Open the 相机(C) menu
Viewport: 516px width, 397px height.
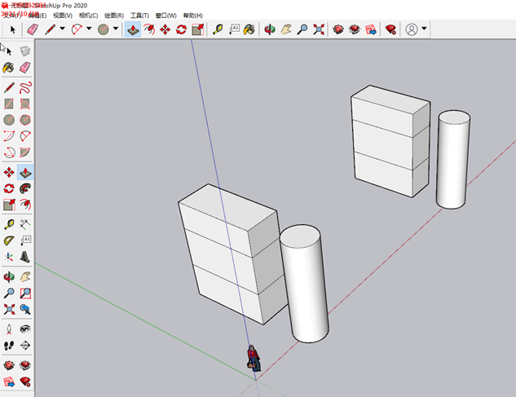click(x=88, y=15)
